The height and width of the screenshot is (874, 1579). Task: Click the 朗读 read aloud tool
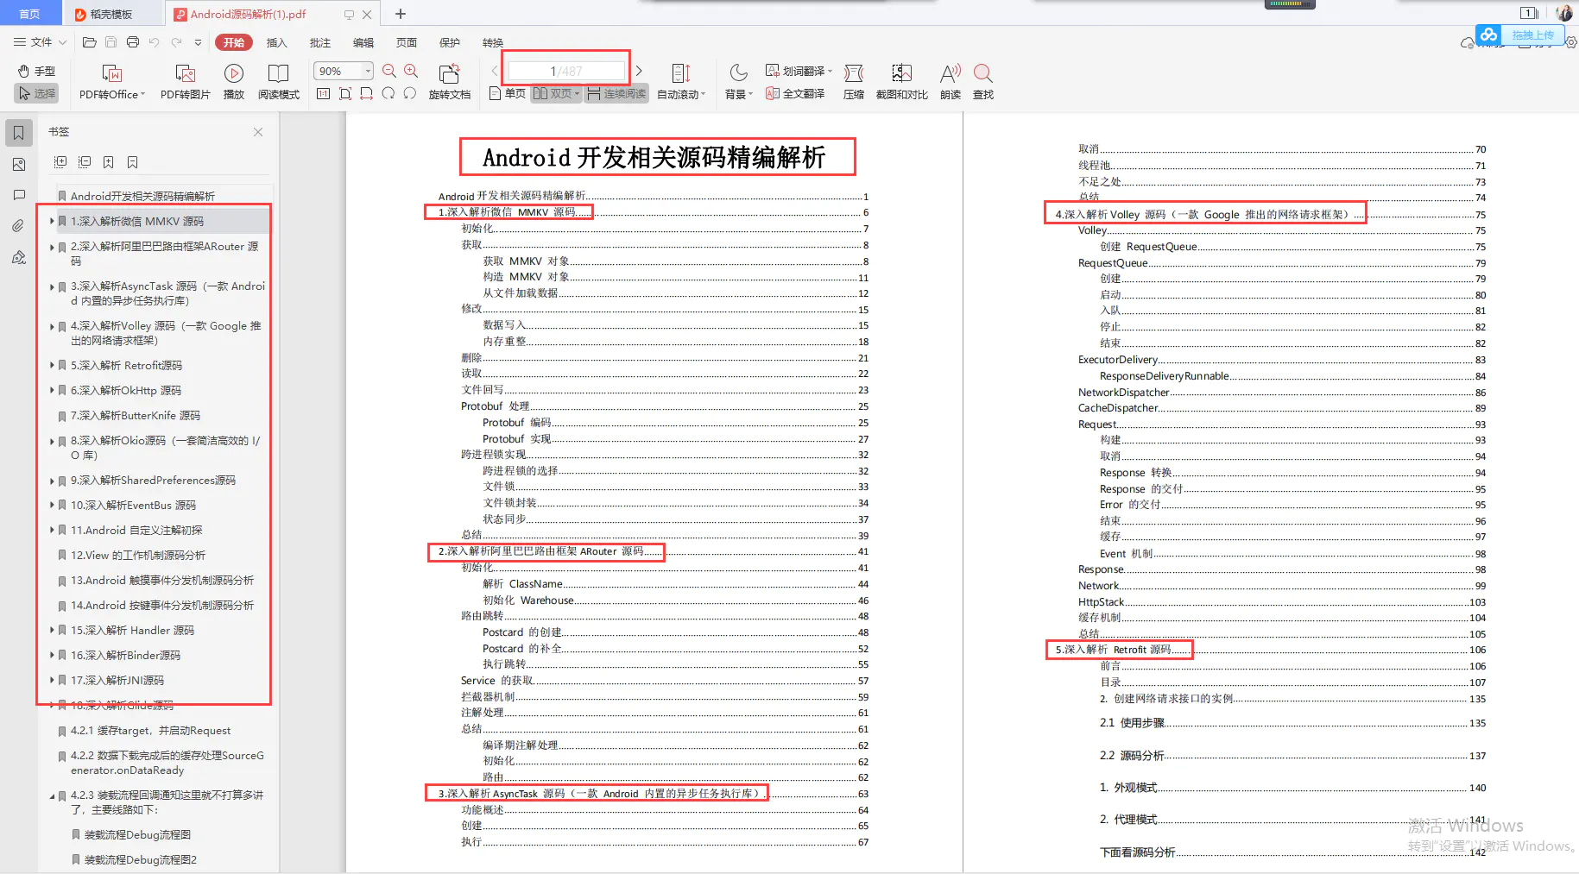coord(951,82)
